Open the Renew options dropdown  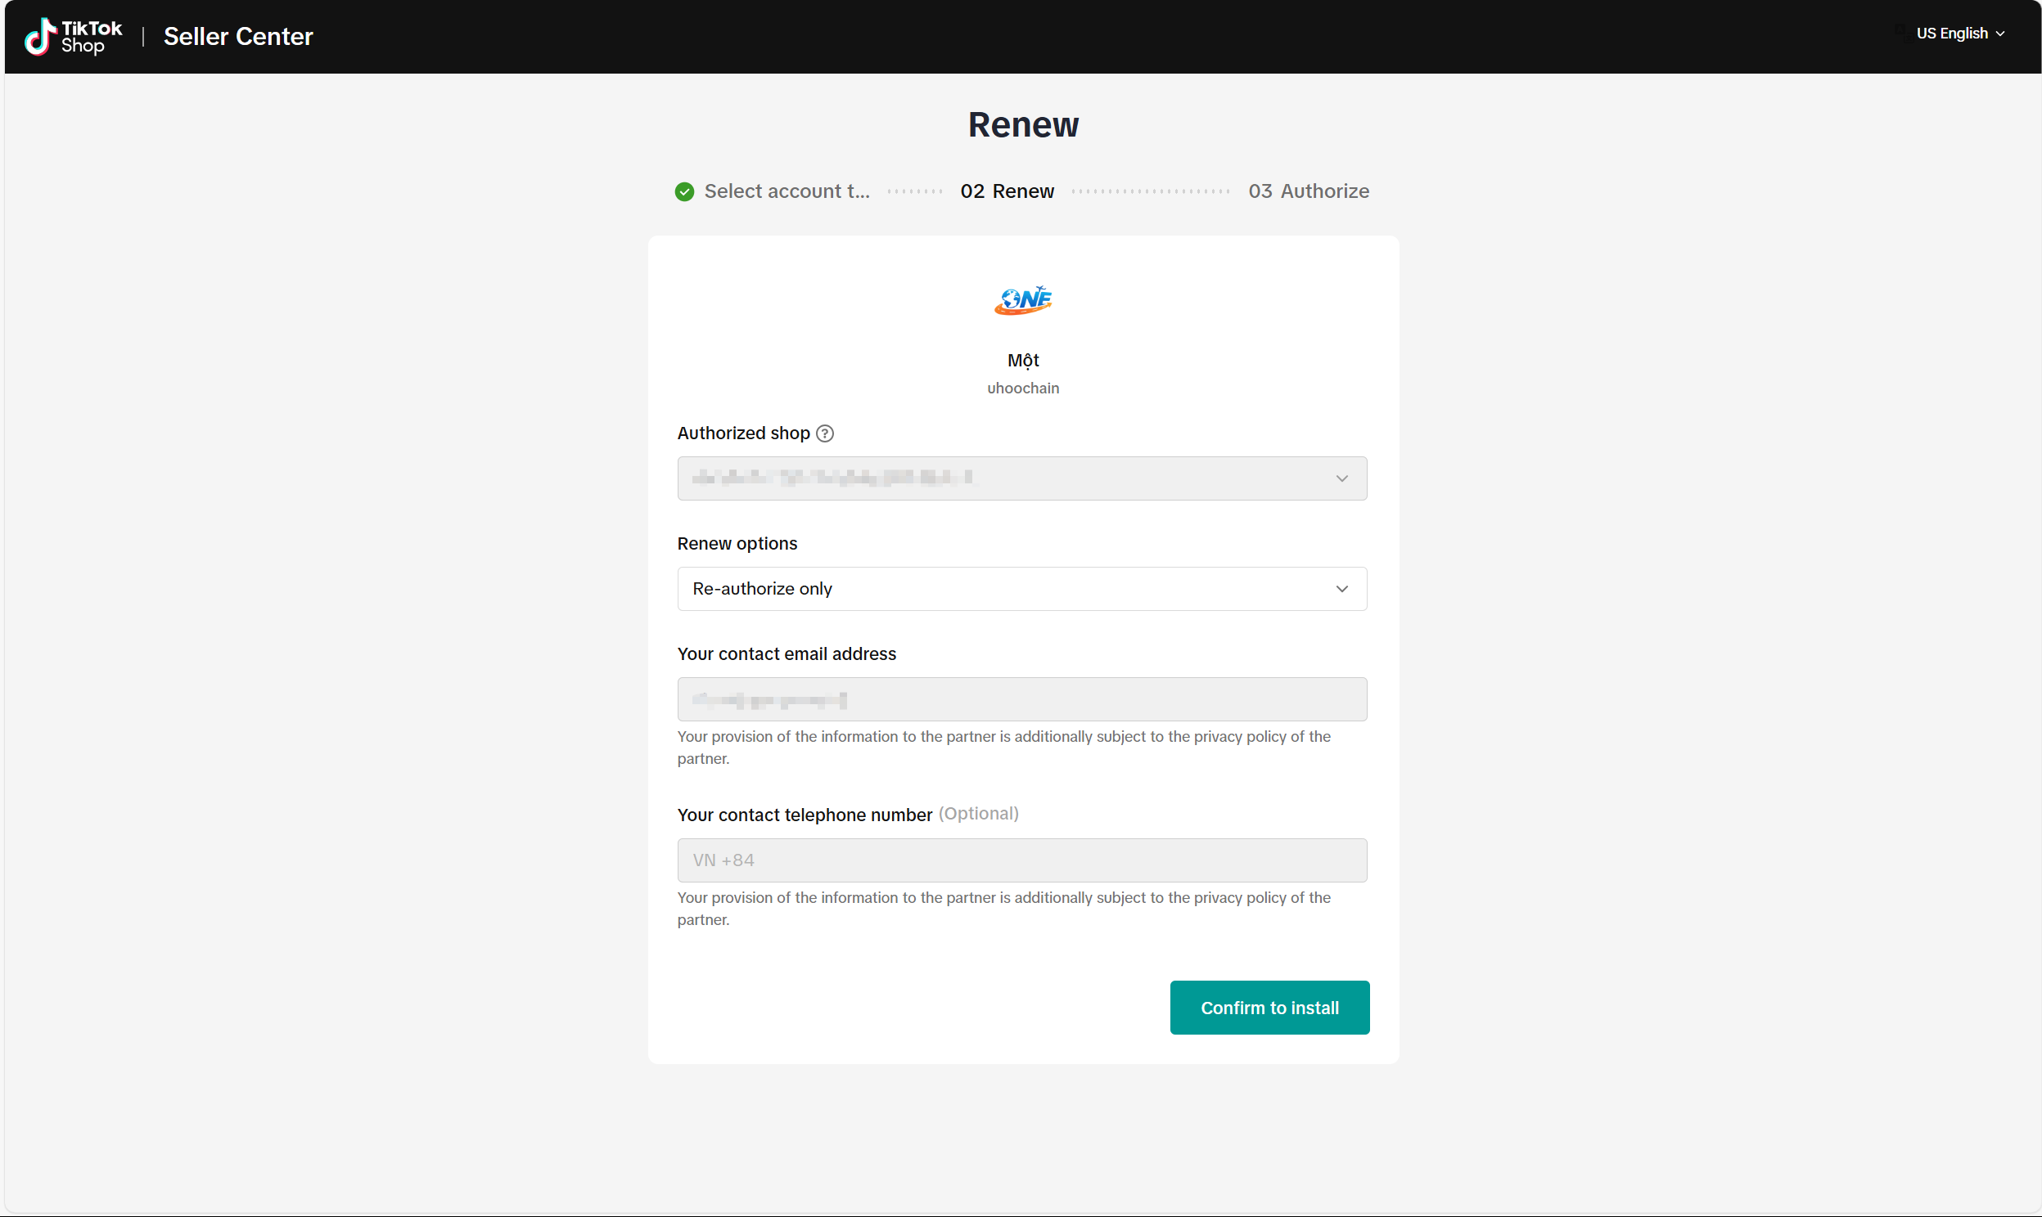1021,589
